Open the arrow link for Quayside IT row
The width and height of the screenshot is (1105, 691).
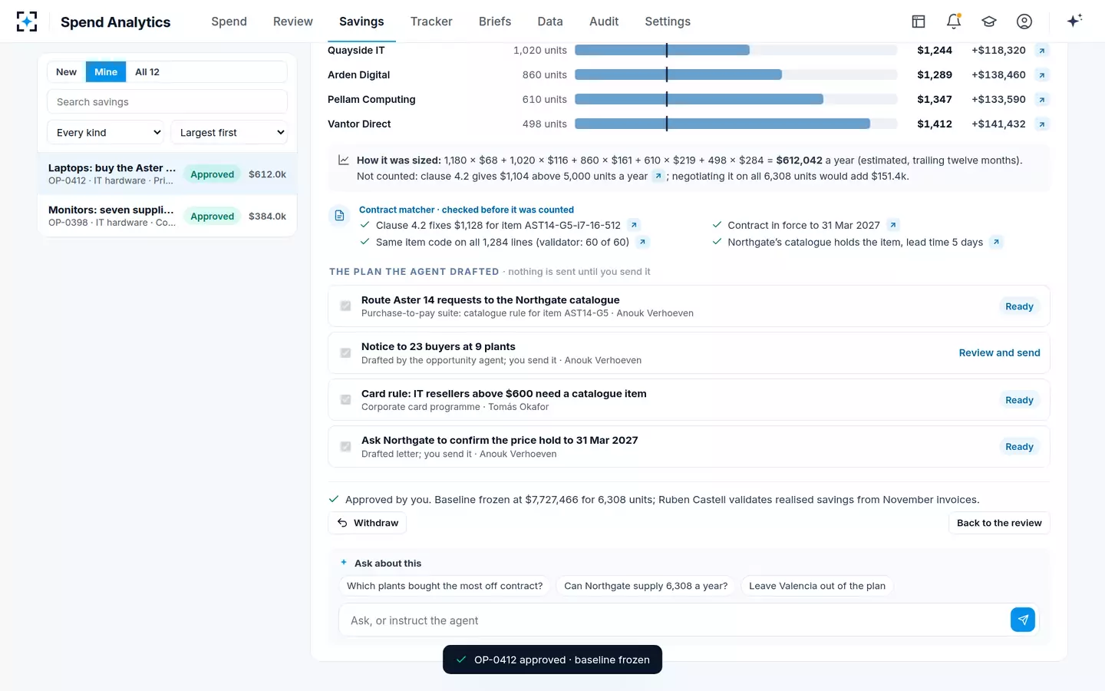pyautogui.click(x=1041, y=51)
